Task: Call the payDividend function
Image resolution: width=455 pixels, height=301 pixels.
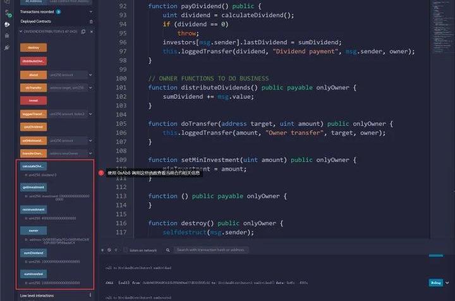Action: [33, 126]
